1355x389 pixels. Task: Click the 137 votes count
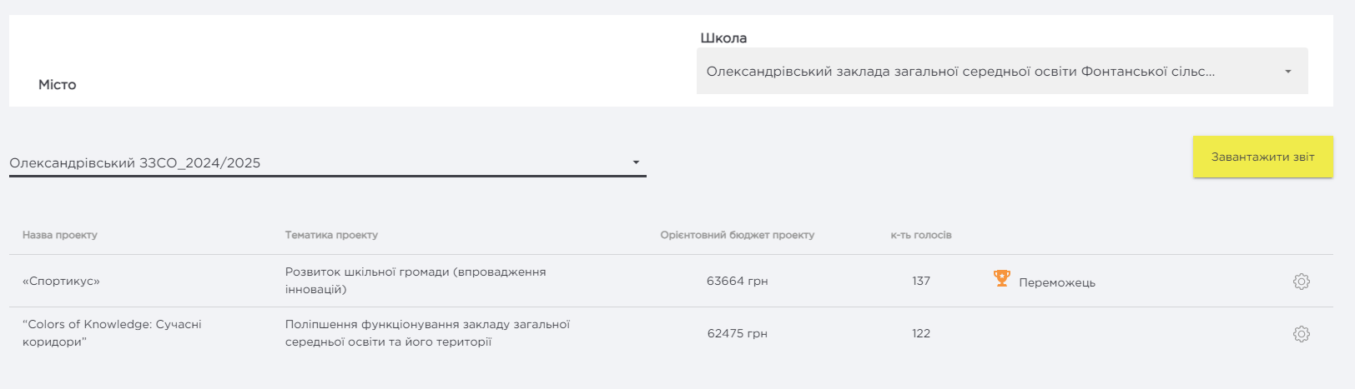[x=921, y=282]
